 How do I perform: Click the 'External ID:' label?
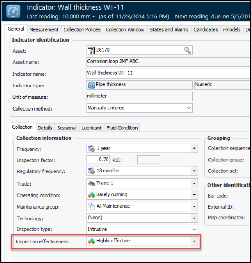221,207
